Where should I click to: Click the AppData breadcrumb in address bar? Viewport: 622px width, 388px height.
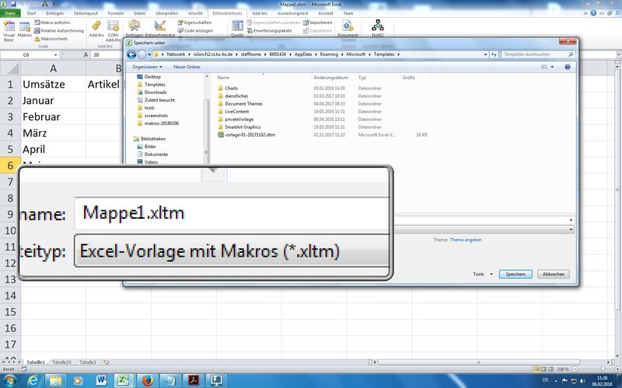(x=302, y=54)
